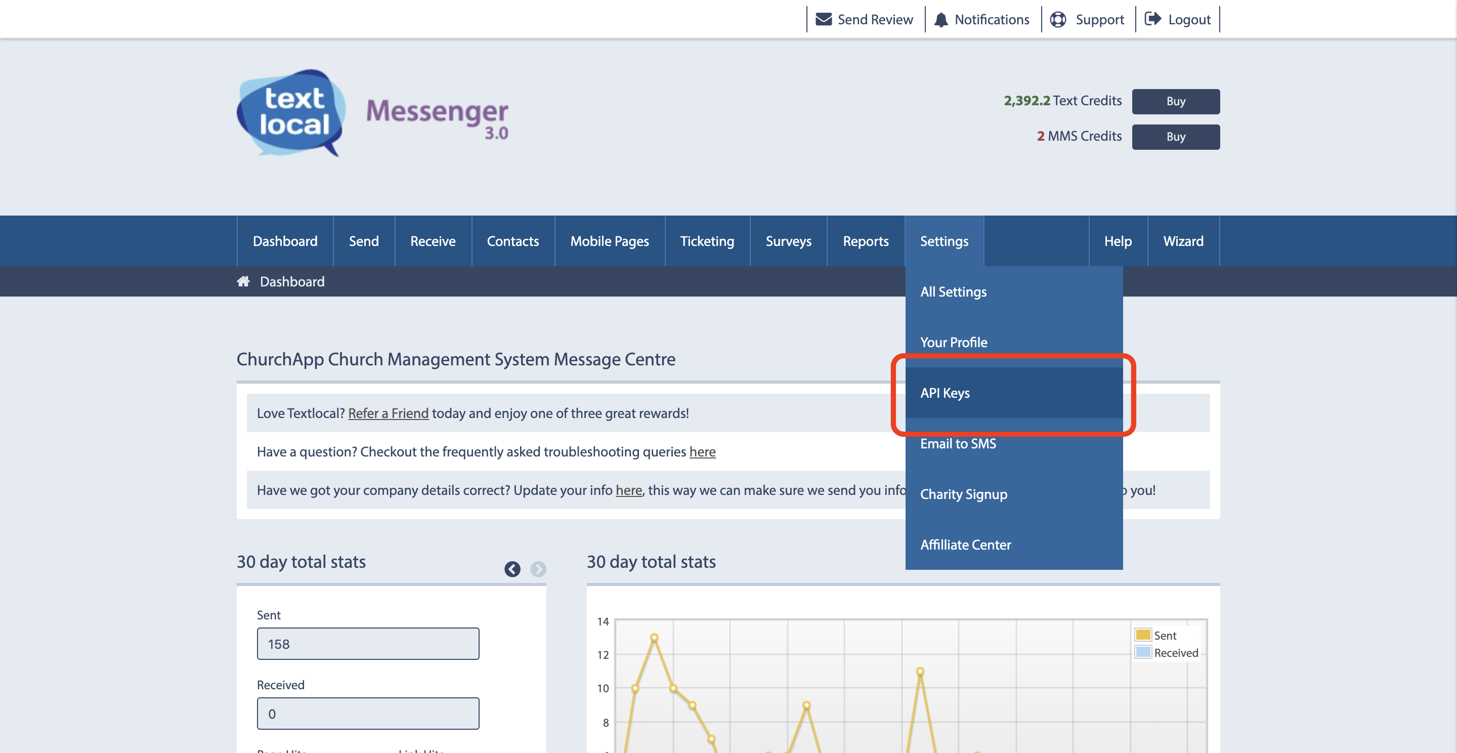
Task: Switch to the Contacts tab
Action: 512,241
